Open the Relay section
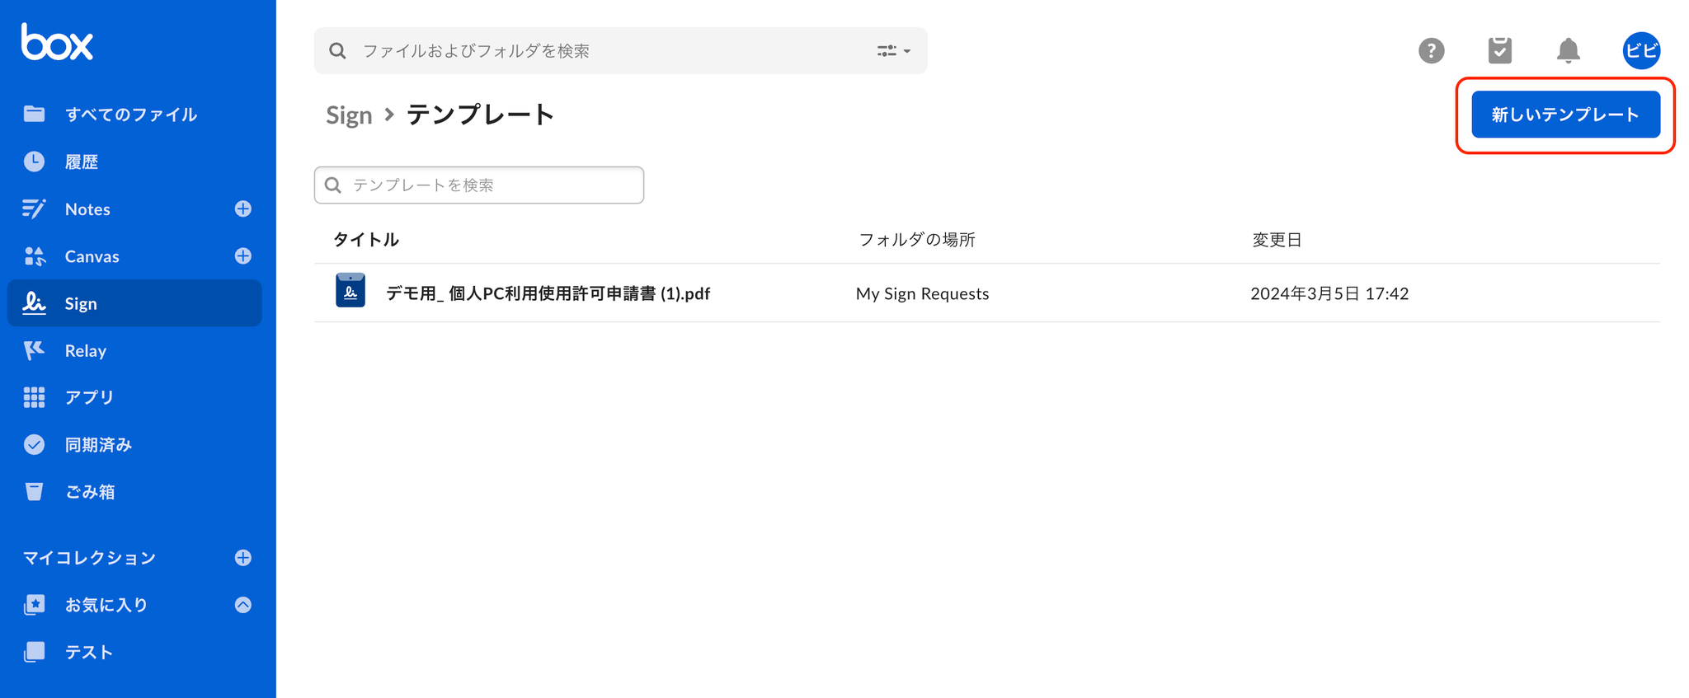The image size is (1689, 698). [86, 351]
